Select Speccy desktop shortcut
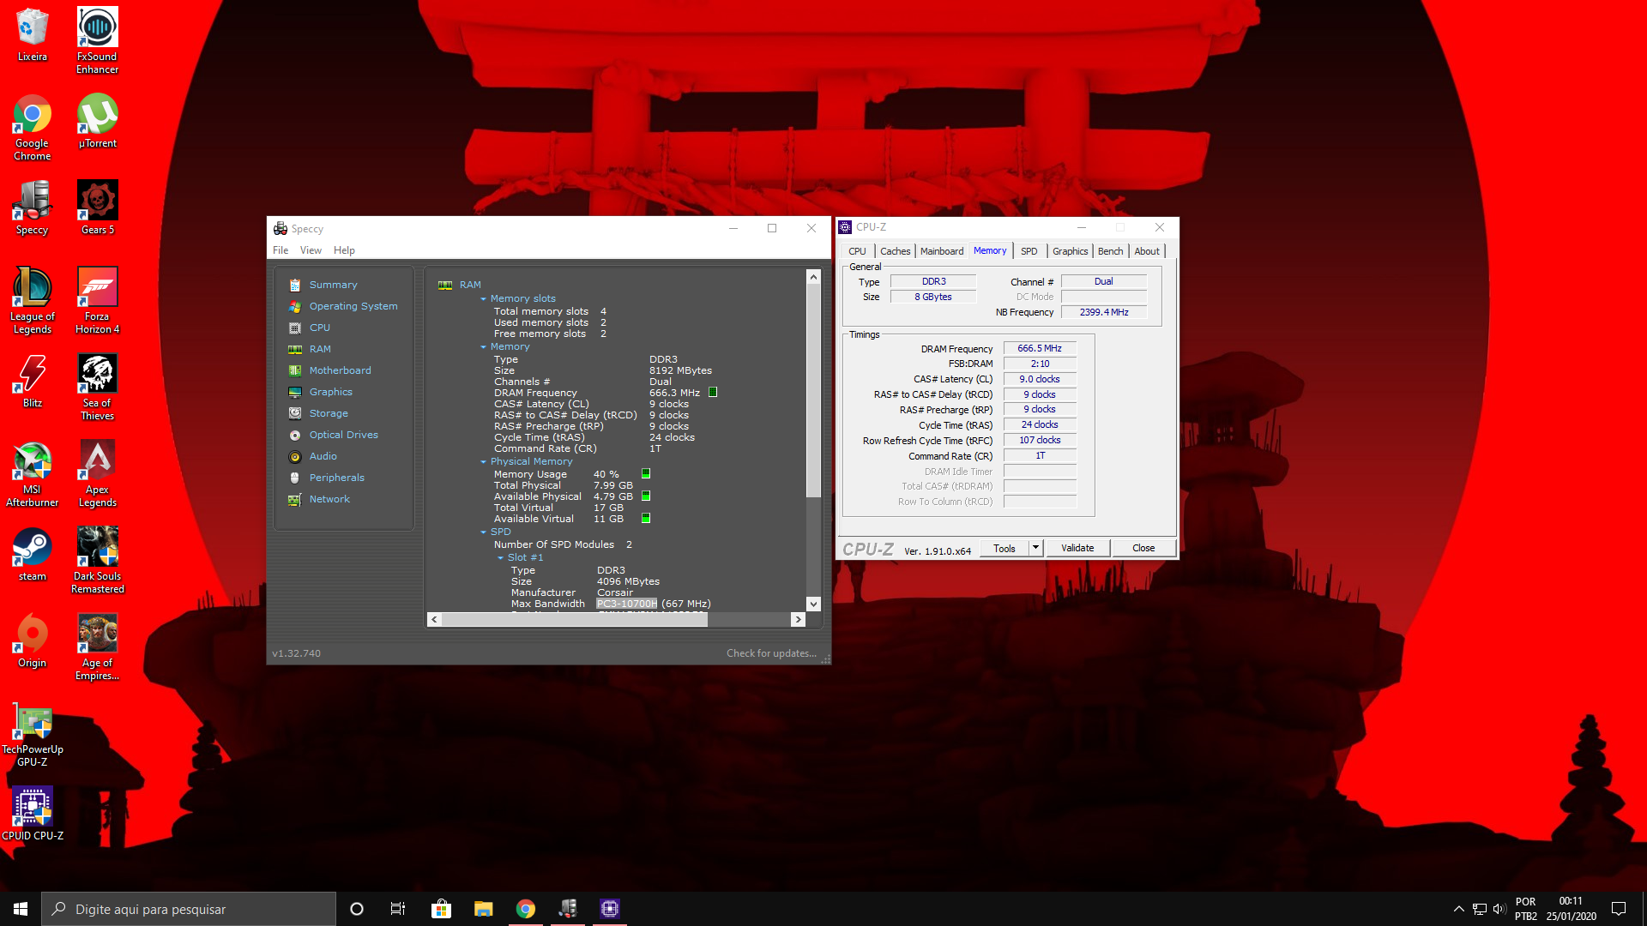The width and height of the screenshot is (1647, 926). coord(33,207)
